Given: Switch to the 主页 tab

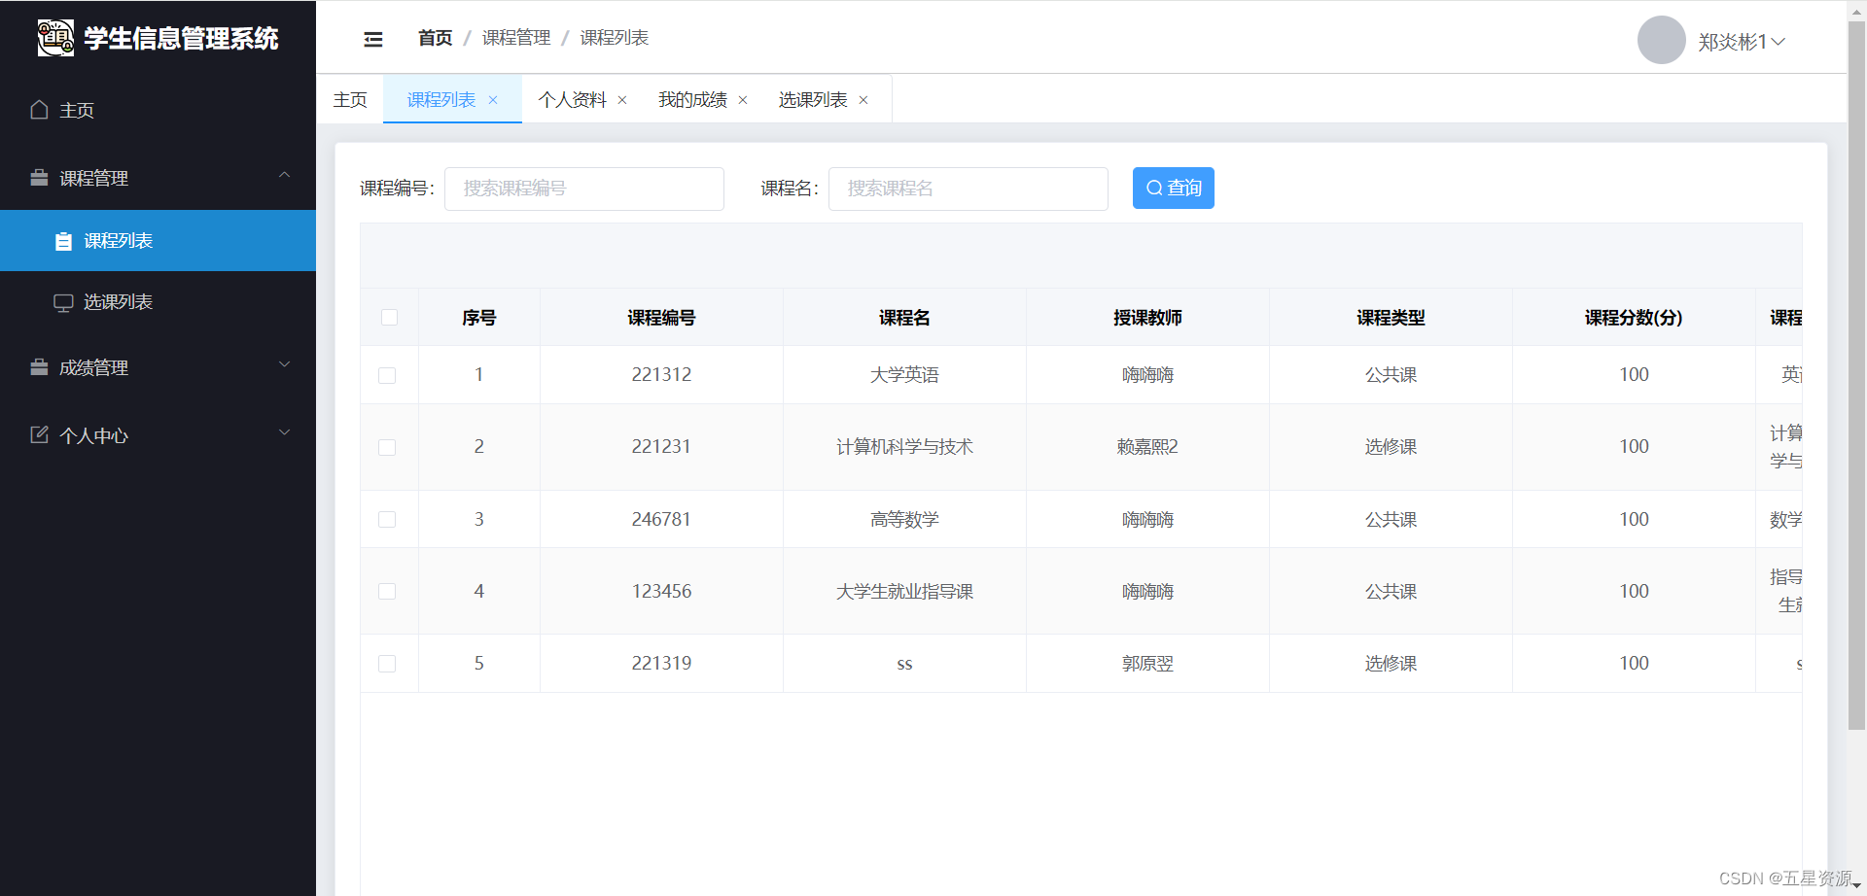Looking at the screenshot, I should pos(350,100).
